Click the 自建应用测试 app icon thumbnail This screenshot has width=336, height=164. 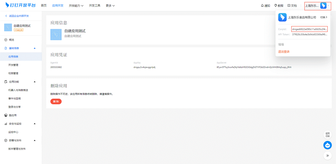pos(56,34)
